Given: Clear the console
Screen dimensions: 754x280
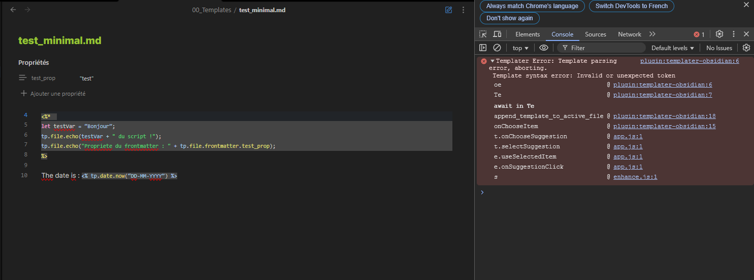Looking at the screenshot, I should pos(497,48).
